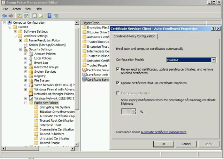The width and height of the screenshot is (223, 159).
Task: Select File System in the tree
Action: (42, 80)
